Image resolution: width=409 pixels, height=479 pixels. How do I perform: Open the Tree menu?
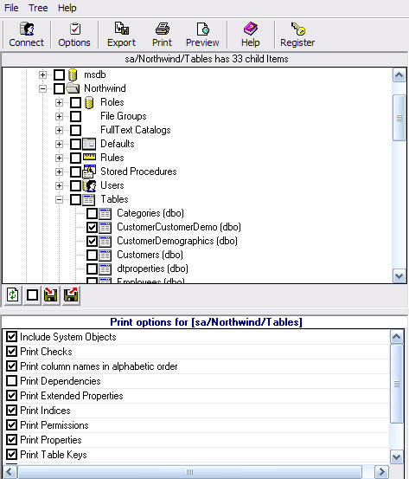38,8
